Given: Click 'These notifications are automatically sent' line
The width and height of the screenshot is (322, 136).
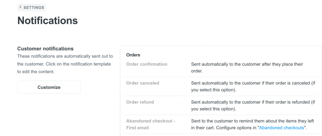Looking at the screenshot, I should tap(65, 56).
